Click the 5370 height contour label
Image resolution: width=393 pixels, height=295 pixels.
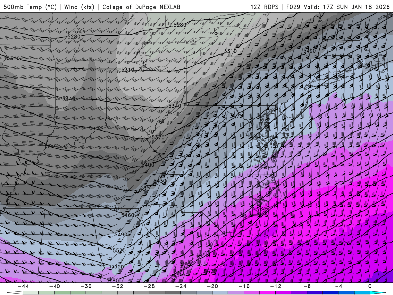158,137
